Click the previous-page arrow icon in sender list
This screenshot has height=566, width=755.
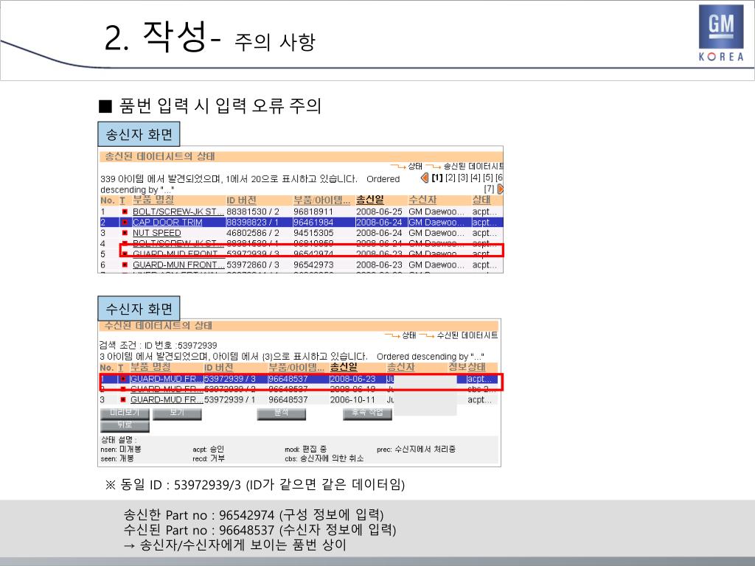pyautogui.click(x=425, y=178)
